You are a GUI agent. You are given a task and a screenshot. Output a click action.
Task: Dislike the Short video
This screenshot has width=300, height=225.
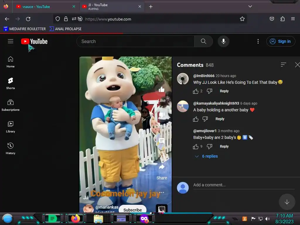(162, 115)
